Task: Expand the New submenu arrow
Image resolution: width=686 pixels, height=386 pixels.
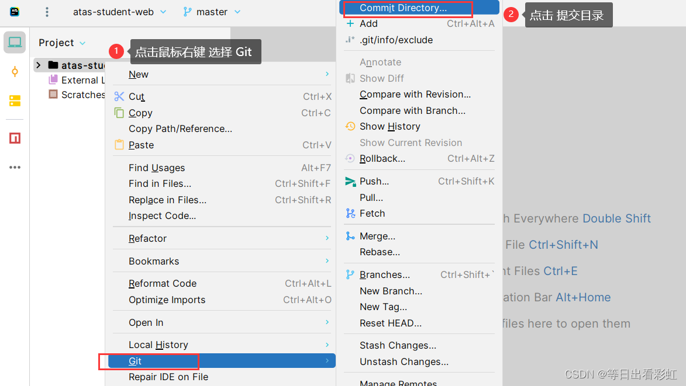Action: click(x=328, y=74)
